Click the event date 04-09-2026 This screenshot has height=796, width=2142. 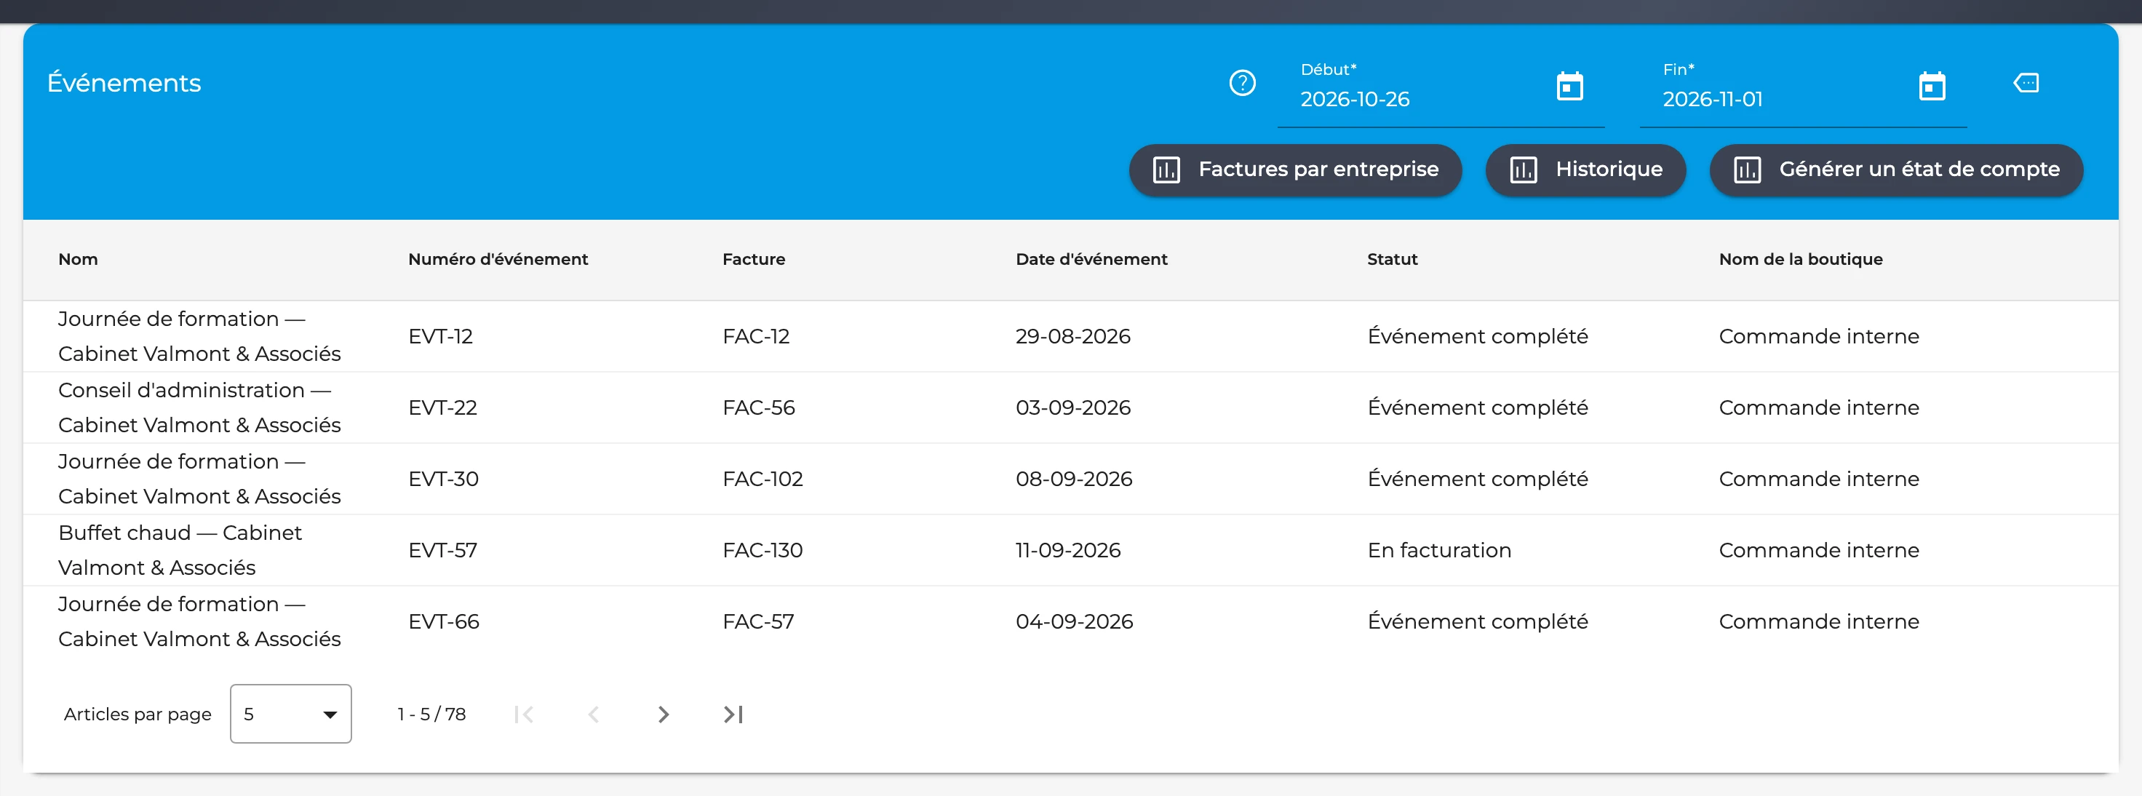point(1075,622)
